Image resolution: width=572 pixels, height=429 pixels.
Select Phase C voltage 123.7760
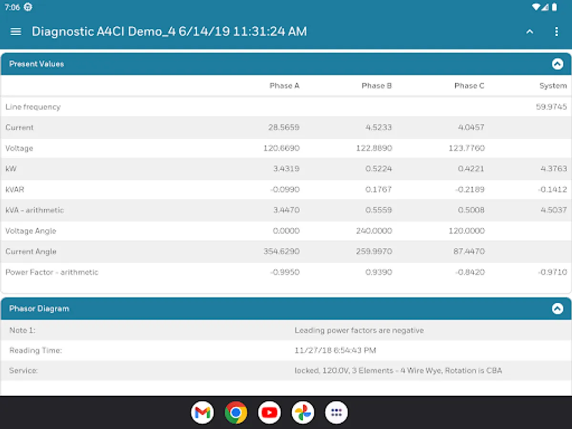[x=466, y=148]
